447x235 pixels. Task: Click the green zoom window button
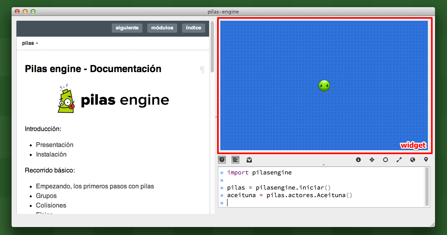coord(33,12)
